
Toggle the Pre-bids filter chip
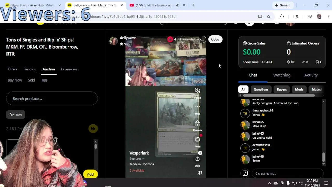tap(16, 115)
